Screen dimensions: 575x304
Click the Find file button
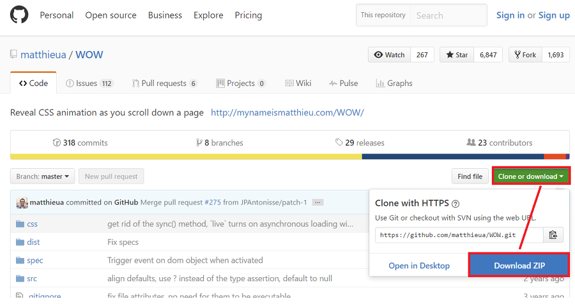[470, 177]
